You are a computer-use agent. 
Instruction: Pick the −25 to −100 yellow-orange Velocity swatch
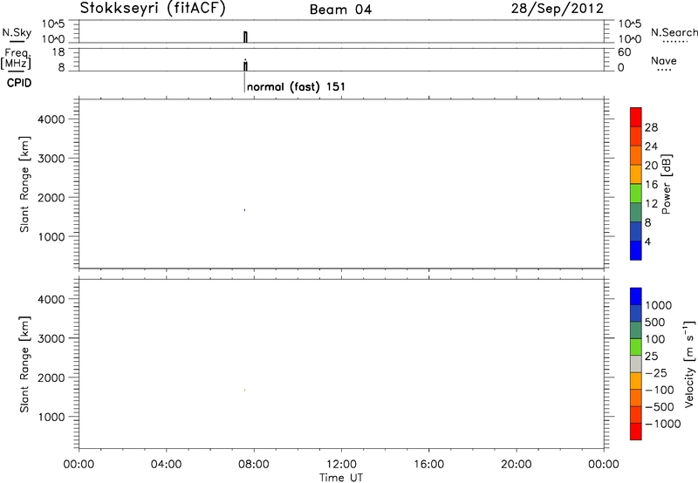tap(636, 381)
